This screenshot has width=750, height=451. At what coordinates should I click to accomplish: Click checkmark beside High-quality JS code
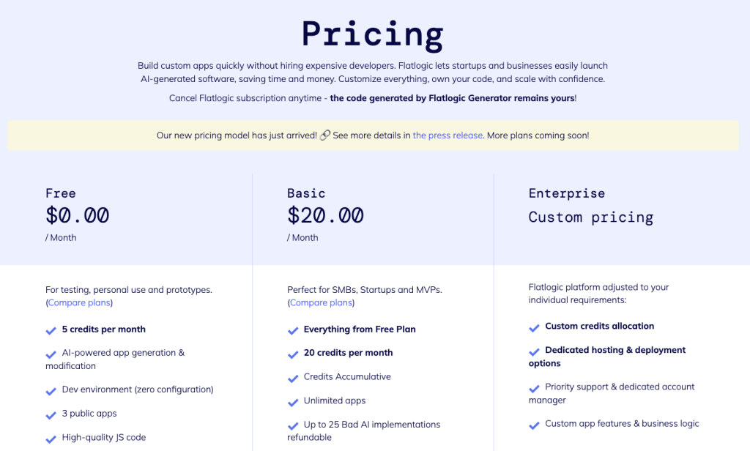51,439
